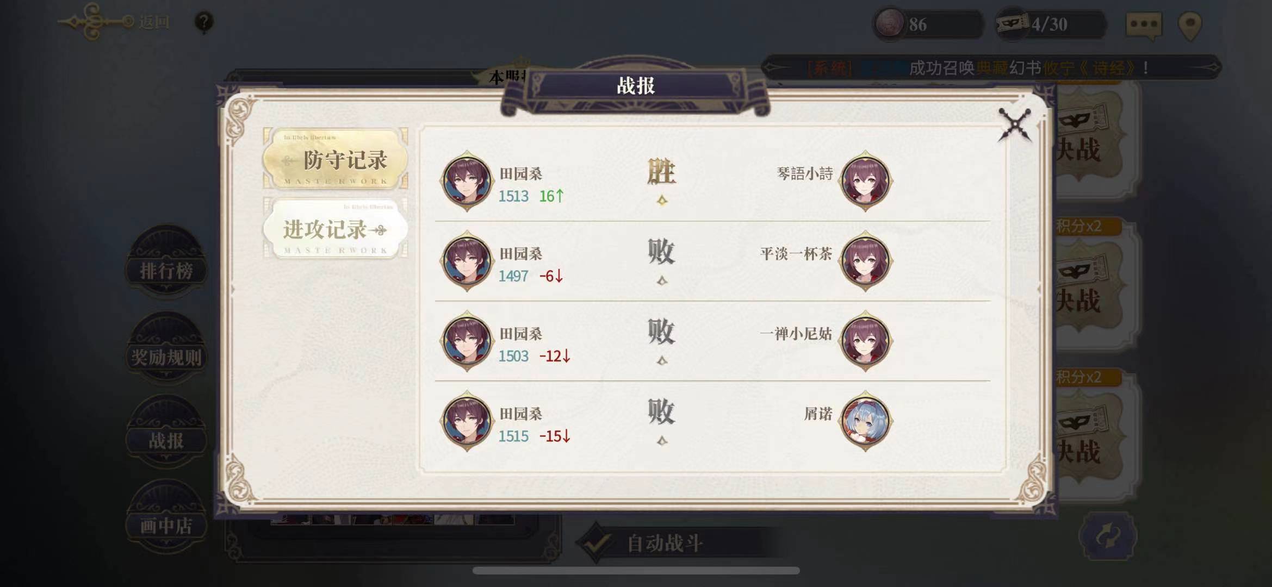Open the 排行榜 ranking button
This screenshot has width=1272, height=587.
coord(166,270)
